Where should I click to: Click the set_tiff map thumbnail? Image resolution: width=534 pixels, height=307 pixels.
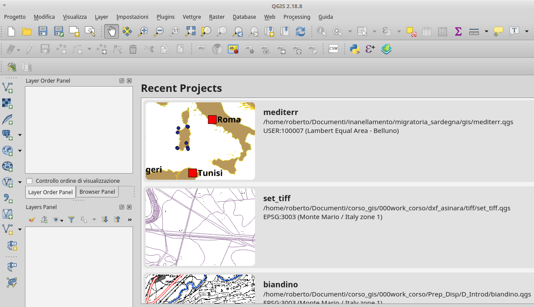200,227
